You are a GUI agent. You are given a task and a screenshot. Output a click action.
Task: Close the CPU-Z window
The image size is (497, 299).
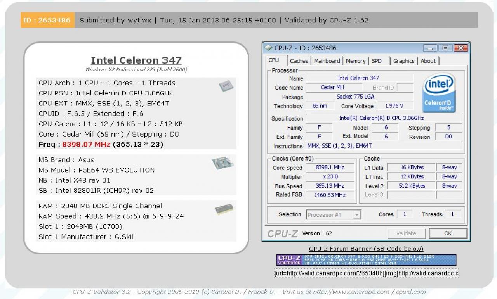click(461, 48)
